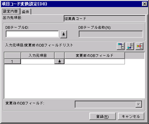149x124 pixels.
Task: Click the 変更前のDBフィールド column header
Action: pos(94,56)
